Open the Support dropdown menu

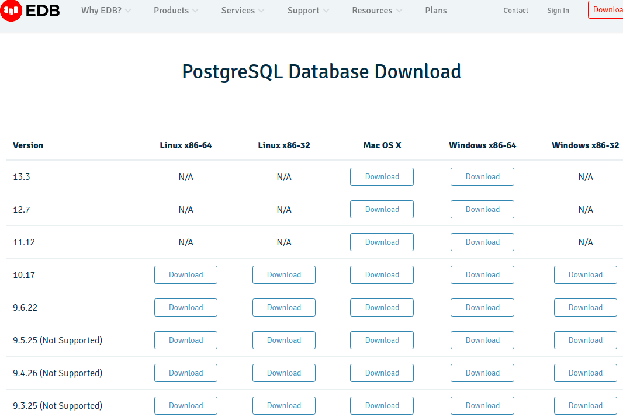click(309, 11)
